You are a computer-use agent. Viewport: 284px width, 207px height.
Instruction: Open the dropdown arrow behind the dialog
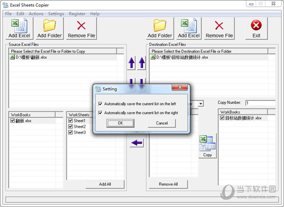pyautogui.click(x=201, y=103)
